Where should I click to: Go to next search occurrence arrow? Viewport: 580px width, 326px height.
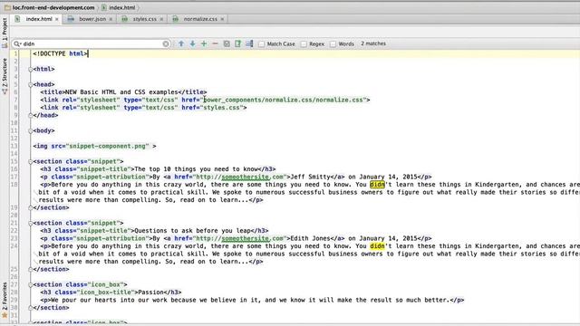[193, 43]
